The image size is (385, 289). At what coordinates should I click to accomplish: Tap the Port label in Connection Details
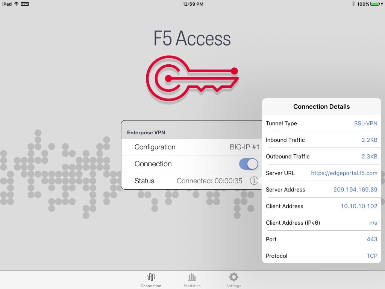[271, 239]
